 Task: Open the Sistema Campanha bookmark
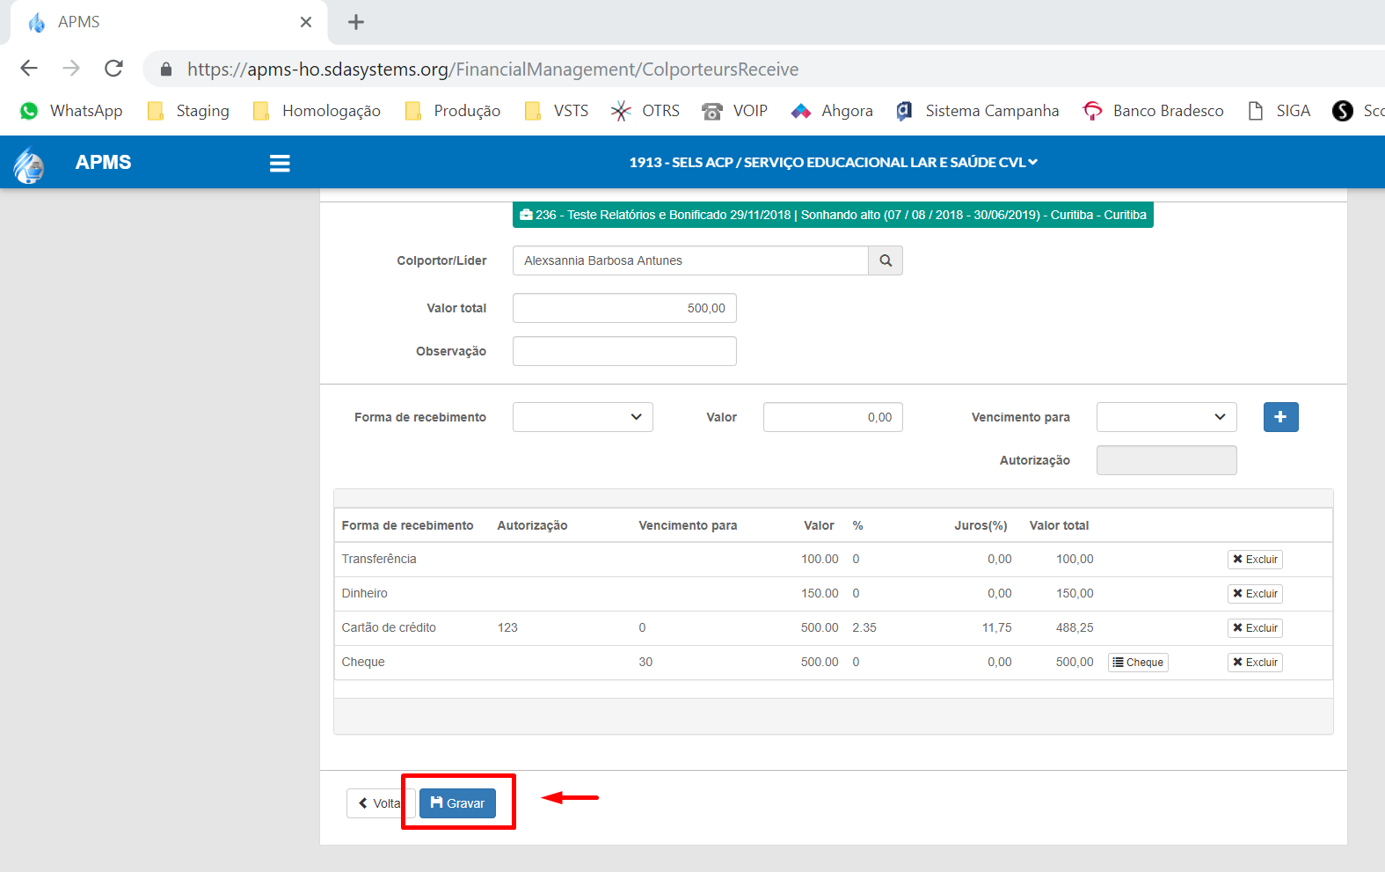[977, 111]
